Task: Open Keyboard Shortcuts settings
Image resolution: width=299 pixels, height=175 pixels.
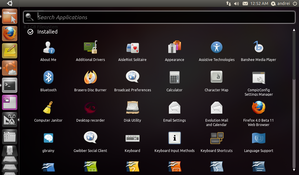Action: click(x=217, y=142)
